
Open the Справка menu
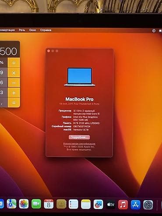click(46, 30)
